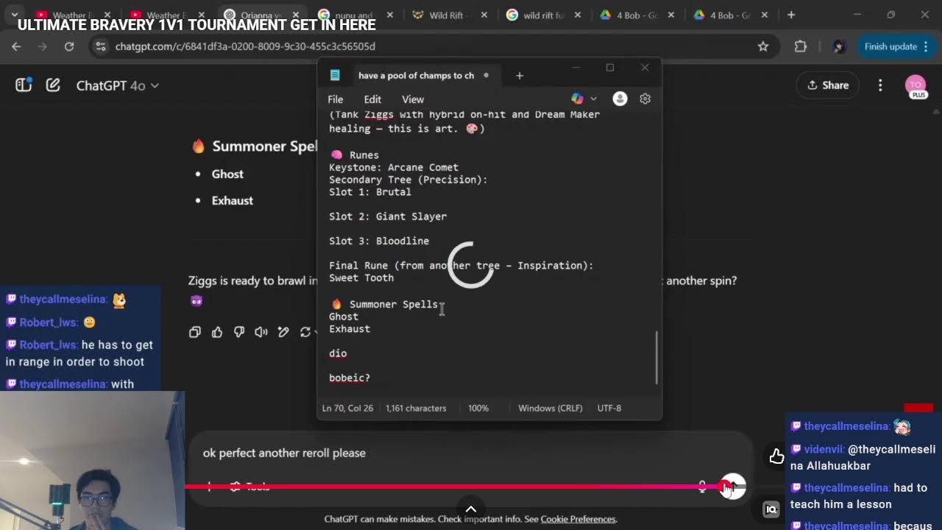The height and width of the screenshot is (530, 942).
Task: Close the 'nunu and' browser tab
Action: 389,15
